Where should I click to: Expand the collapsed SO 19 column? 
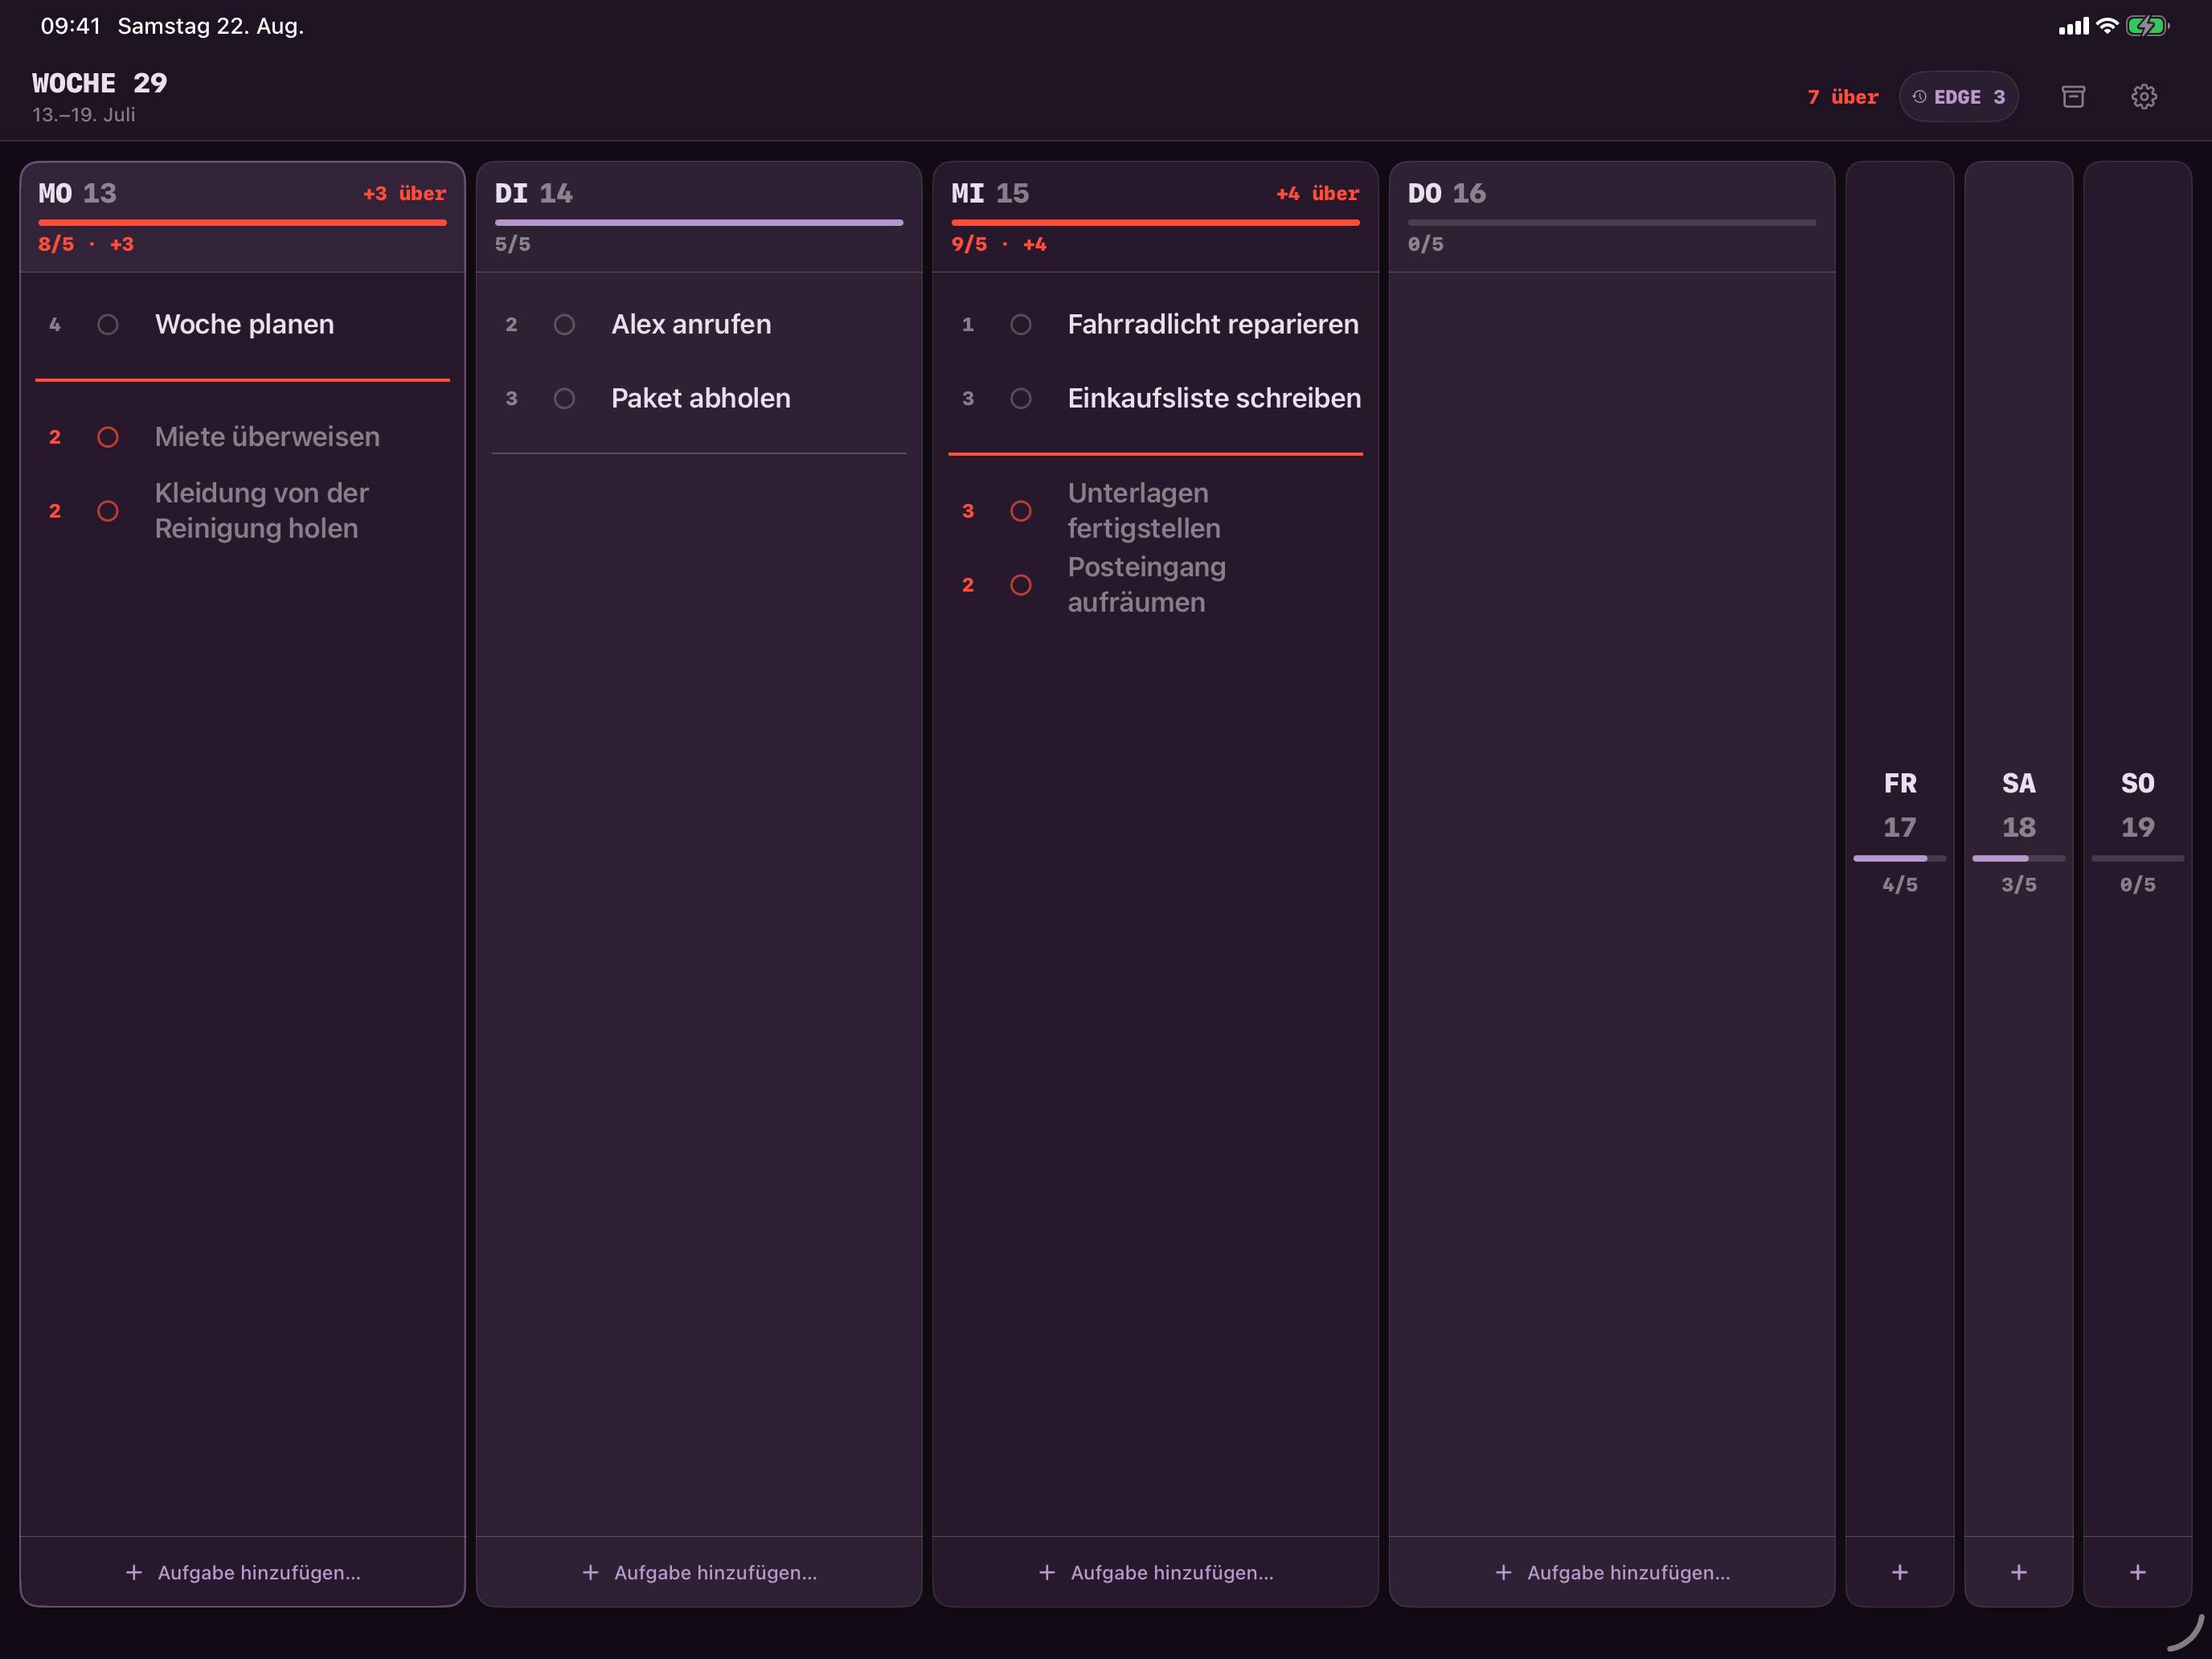tap(2138, 830)
